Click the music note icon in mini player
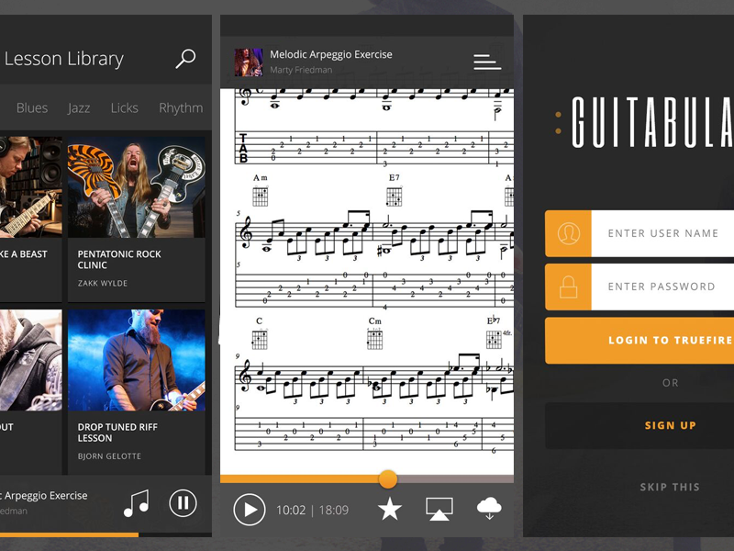 (x=136, y=503)
